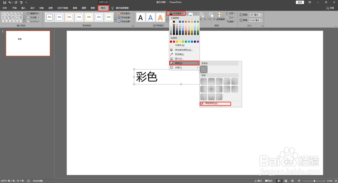Screen dimensions: 338x183
Task: Choose the orange outlined A WordArt style
Action: click(x=160, y=18)
